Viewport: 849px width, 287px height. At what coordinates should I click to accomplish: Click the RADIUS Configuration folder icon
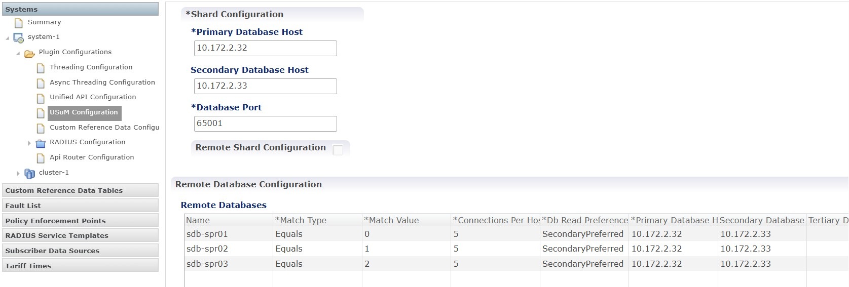pos(41,143)
